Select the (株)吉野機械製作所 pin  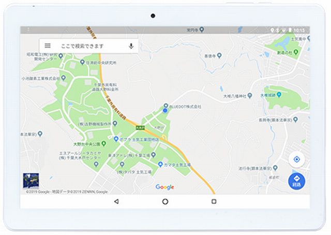coord(115,123)
